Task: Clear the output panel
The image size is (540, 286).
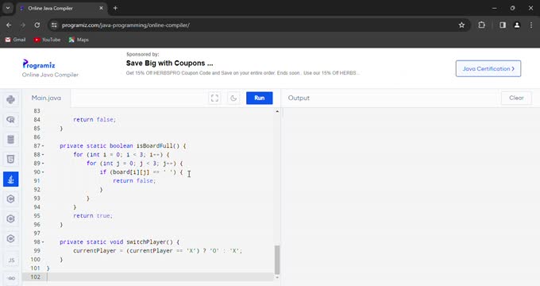Action: click(x=516, y=98)
